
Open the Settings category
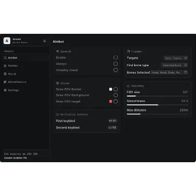[x=25, y=90]
